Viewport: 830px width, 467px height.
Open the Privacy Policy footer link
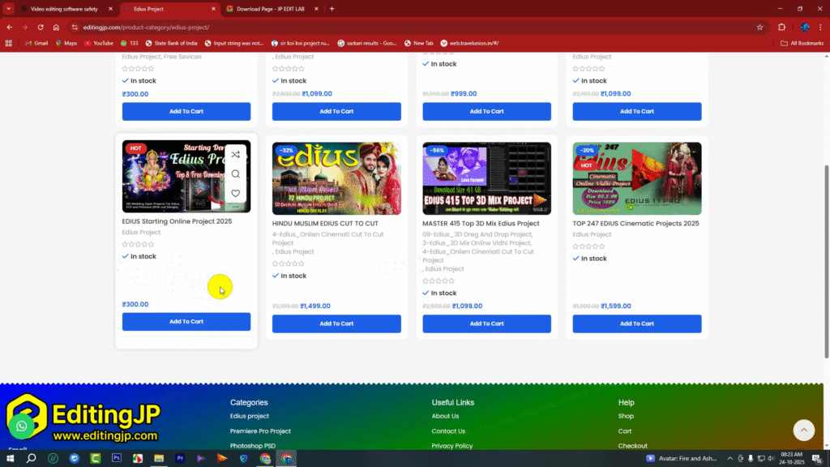click(452, 446)
